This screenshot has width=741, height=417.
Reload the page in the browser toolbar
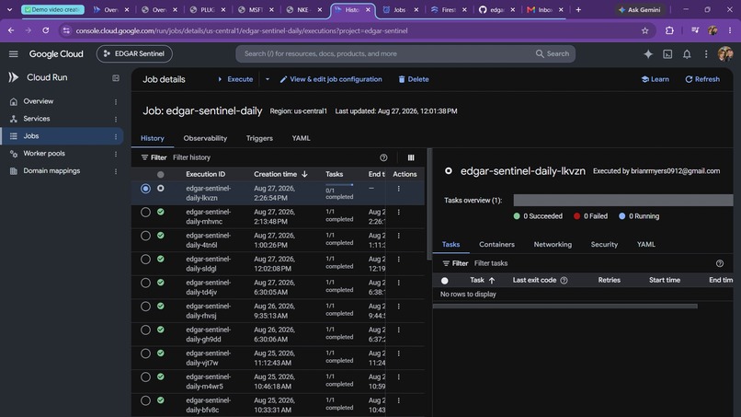point(45,30)
